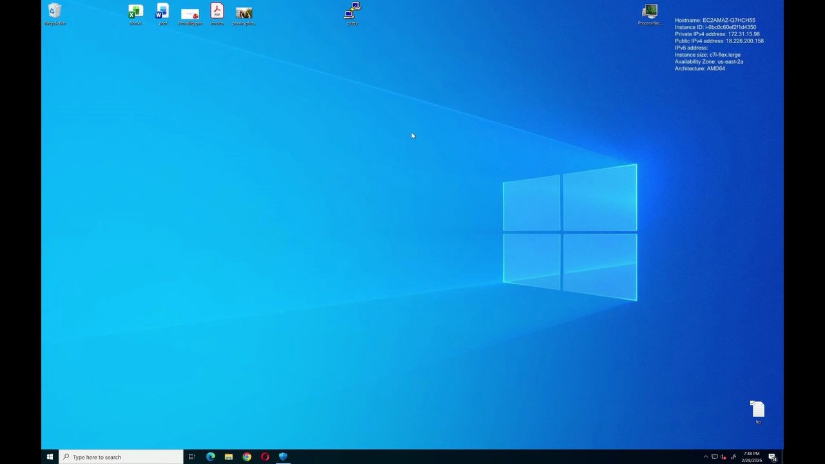Select the invoice PDF desktop icon
This screenshot has width=825, height=464.
coord(217,14)
